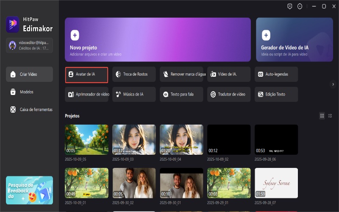Launch the Troca de Rostos tool
This screenshot has height=212, width=339.
(x=134, y=74)
